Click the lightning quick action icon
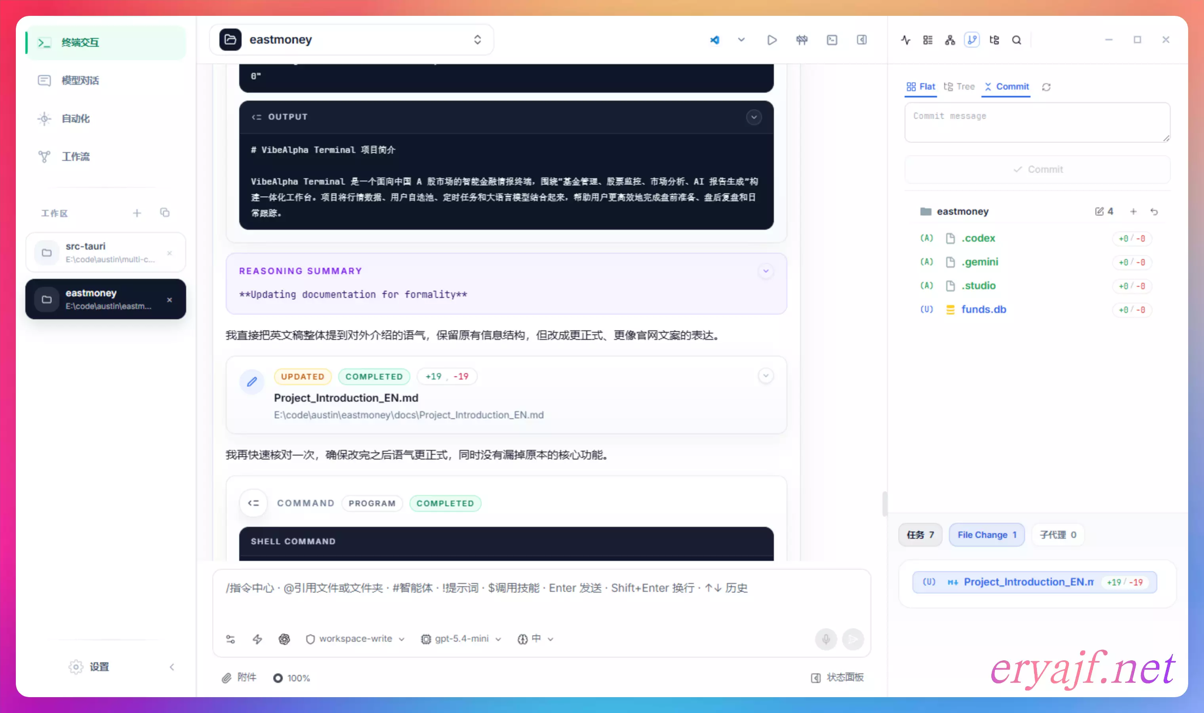The image size is (1204, 713). tap(257, 639)
